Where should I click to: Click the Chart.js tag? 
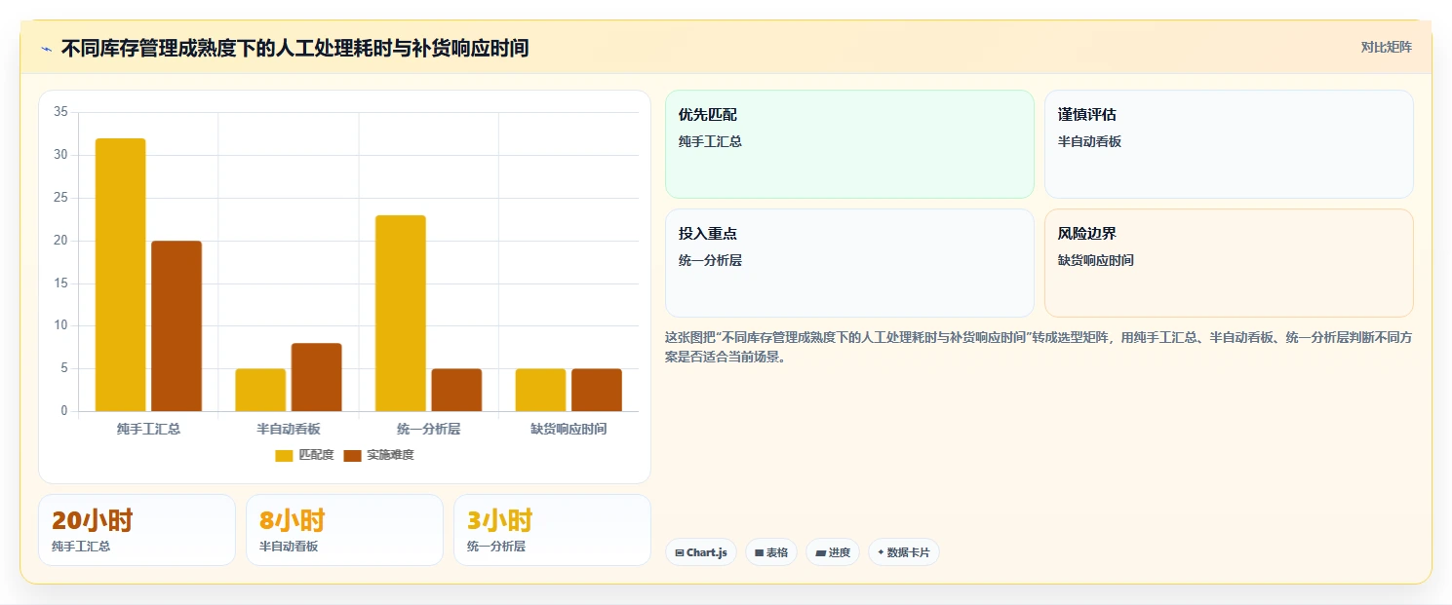(x=701, y=552)
